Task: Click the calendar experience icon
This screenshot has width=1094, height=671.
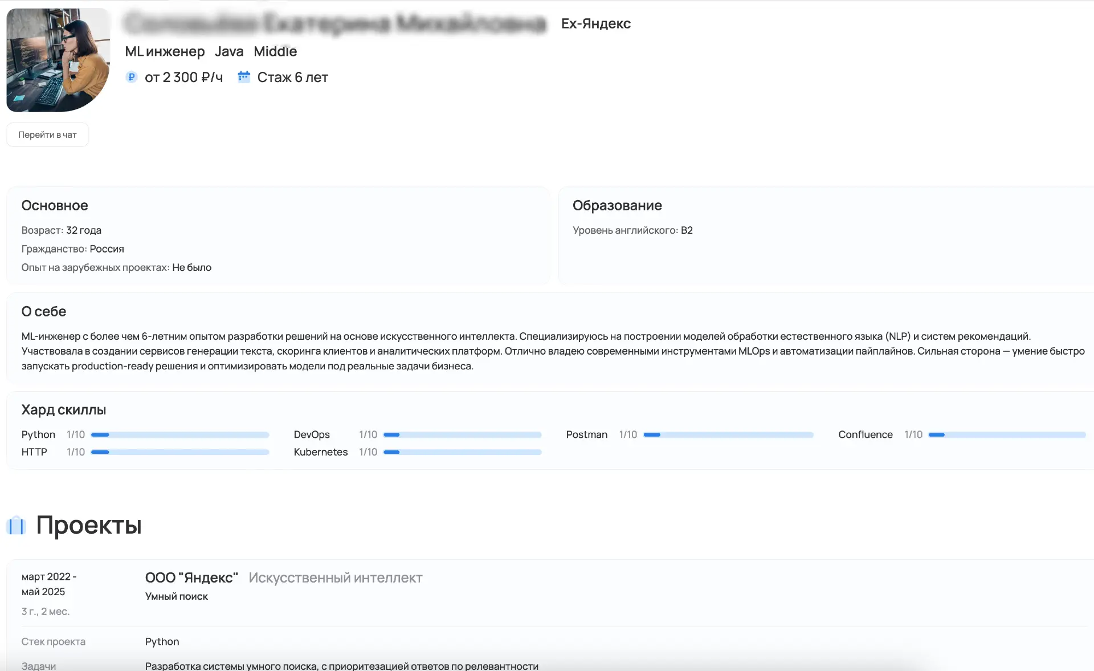Action: (x=244, y=76)
